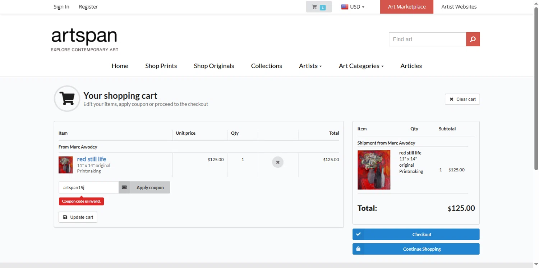Click the 'Your shopping cart' heading
This screenshot has height=268, width=539.
pyautogui.click(x=120, y=96)
